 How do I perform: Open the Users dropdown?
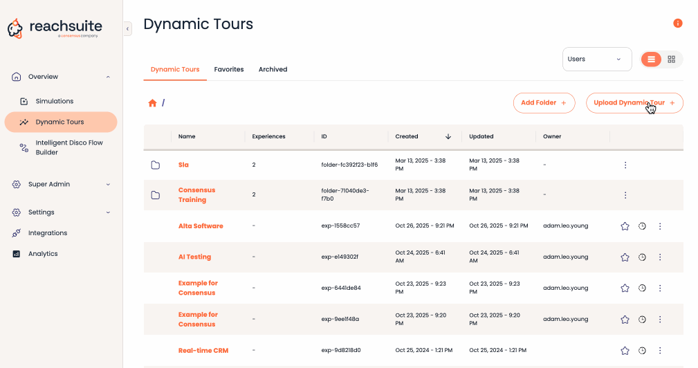(x=597, y=59)
